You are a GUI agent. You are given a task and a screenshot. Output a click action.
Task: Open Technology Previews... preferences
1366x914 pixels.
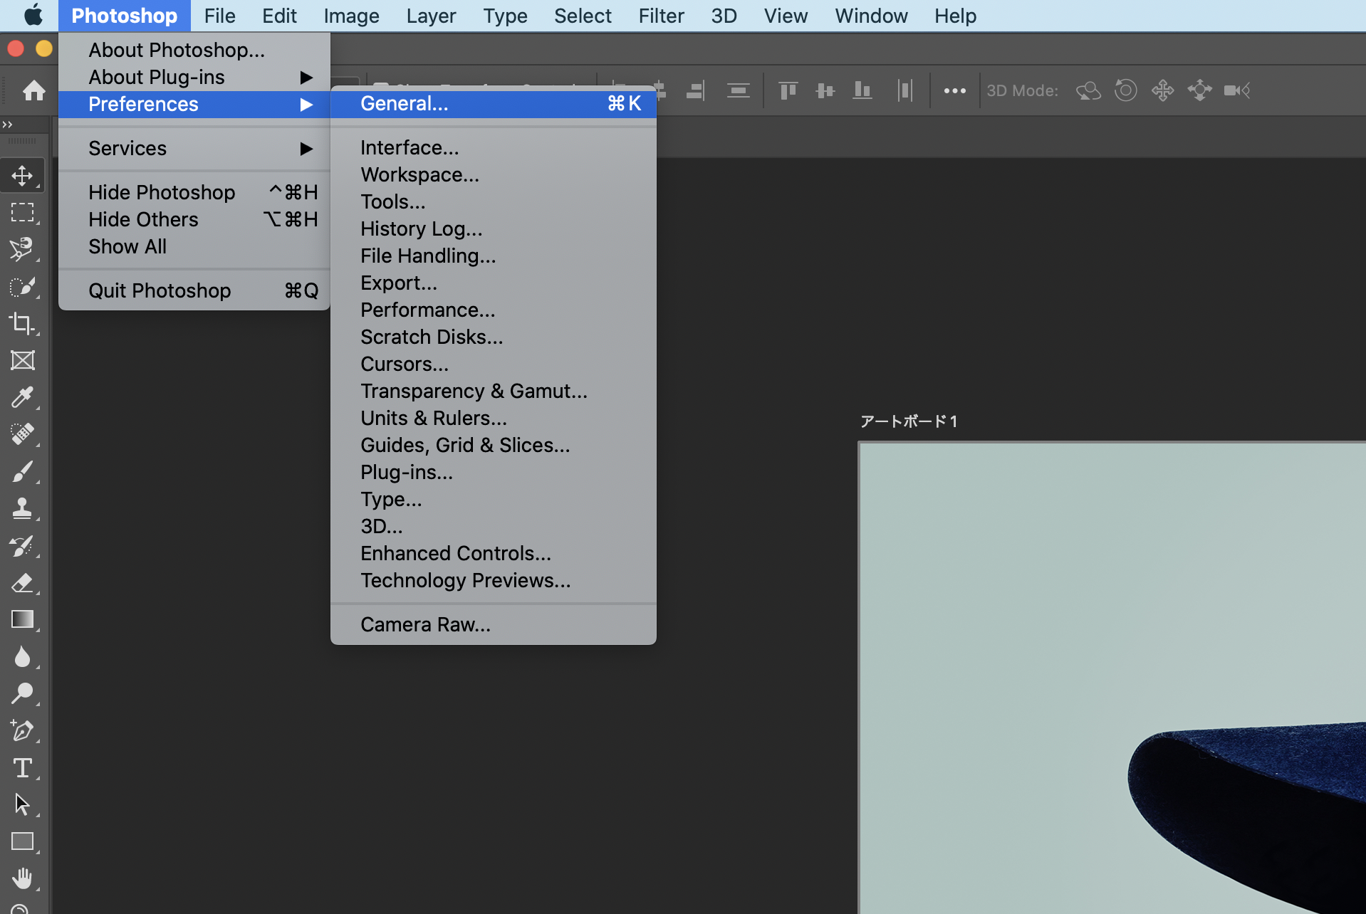click(x=493, y=580)
